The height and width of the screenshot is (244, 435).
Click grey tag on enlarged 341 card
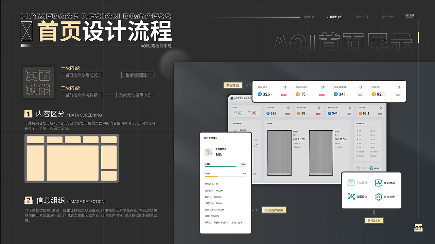(x=360, y=95)
